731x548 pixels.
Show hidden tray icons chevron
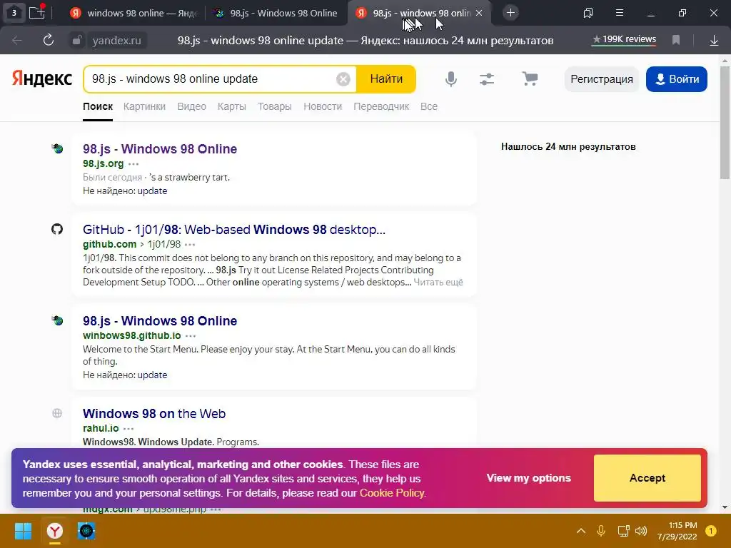(x=581, y=531)
